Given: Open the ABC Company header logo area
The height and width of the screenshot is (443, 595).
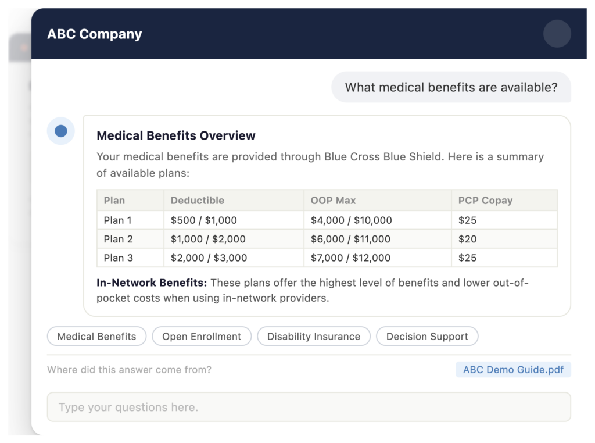Looking at the screenshot, I should 94,34.
